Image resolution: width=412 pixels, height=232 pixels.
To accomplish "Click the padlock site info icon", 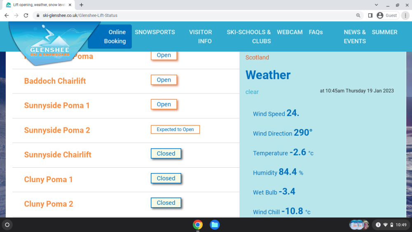I will point(38,16).
